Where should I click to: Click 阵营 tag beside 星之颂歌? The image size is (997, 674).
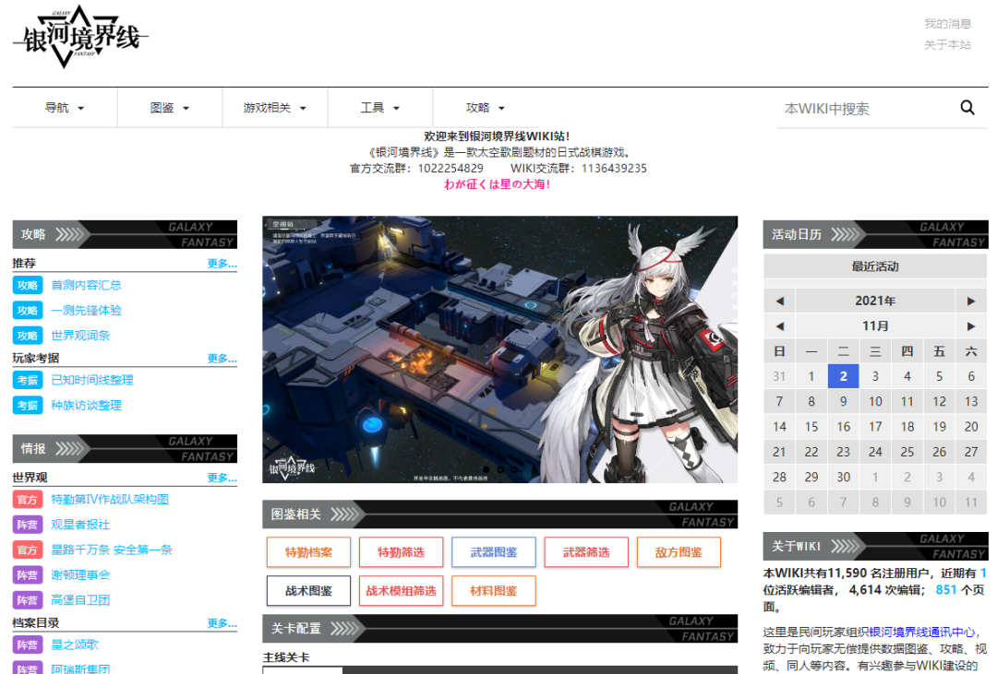(x=28, y=644)
